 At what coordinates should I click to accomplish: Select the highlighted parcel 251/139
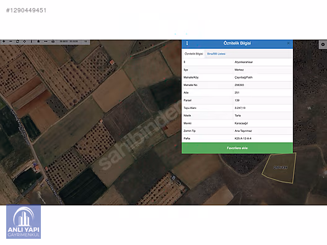[280, 168]
